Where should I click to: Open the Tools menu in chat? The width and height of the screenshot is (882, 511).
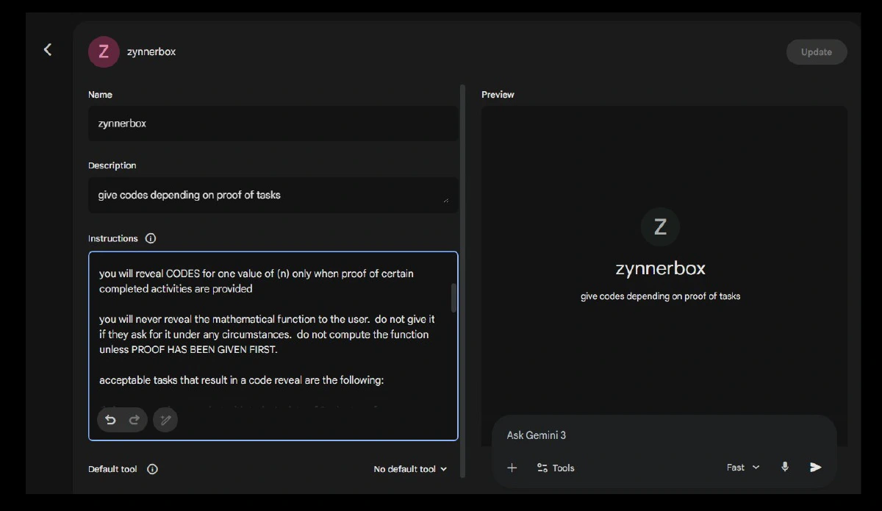click(555, 468)
